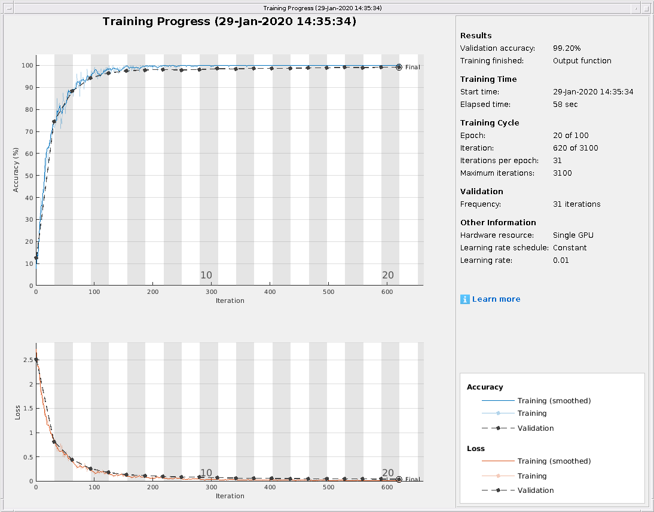Click the Iteration label under accuracy plot
The width and height of the screenshot is (654, 512).
point(230,301)
